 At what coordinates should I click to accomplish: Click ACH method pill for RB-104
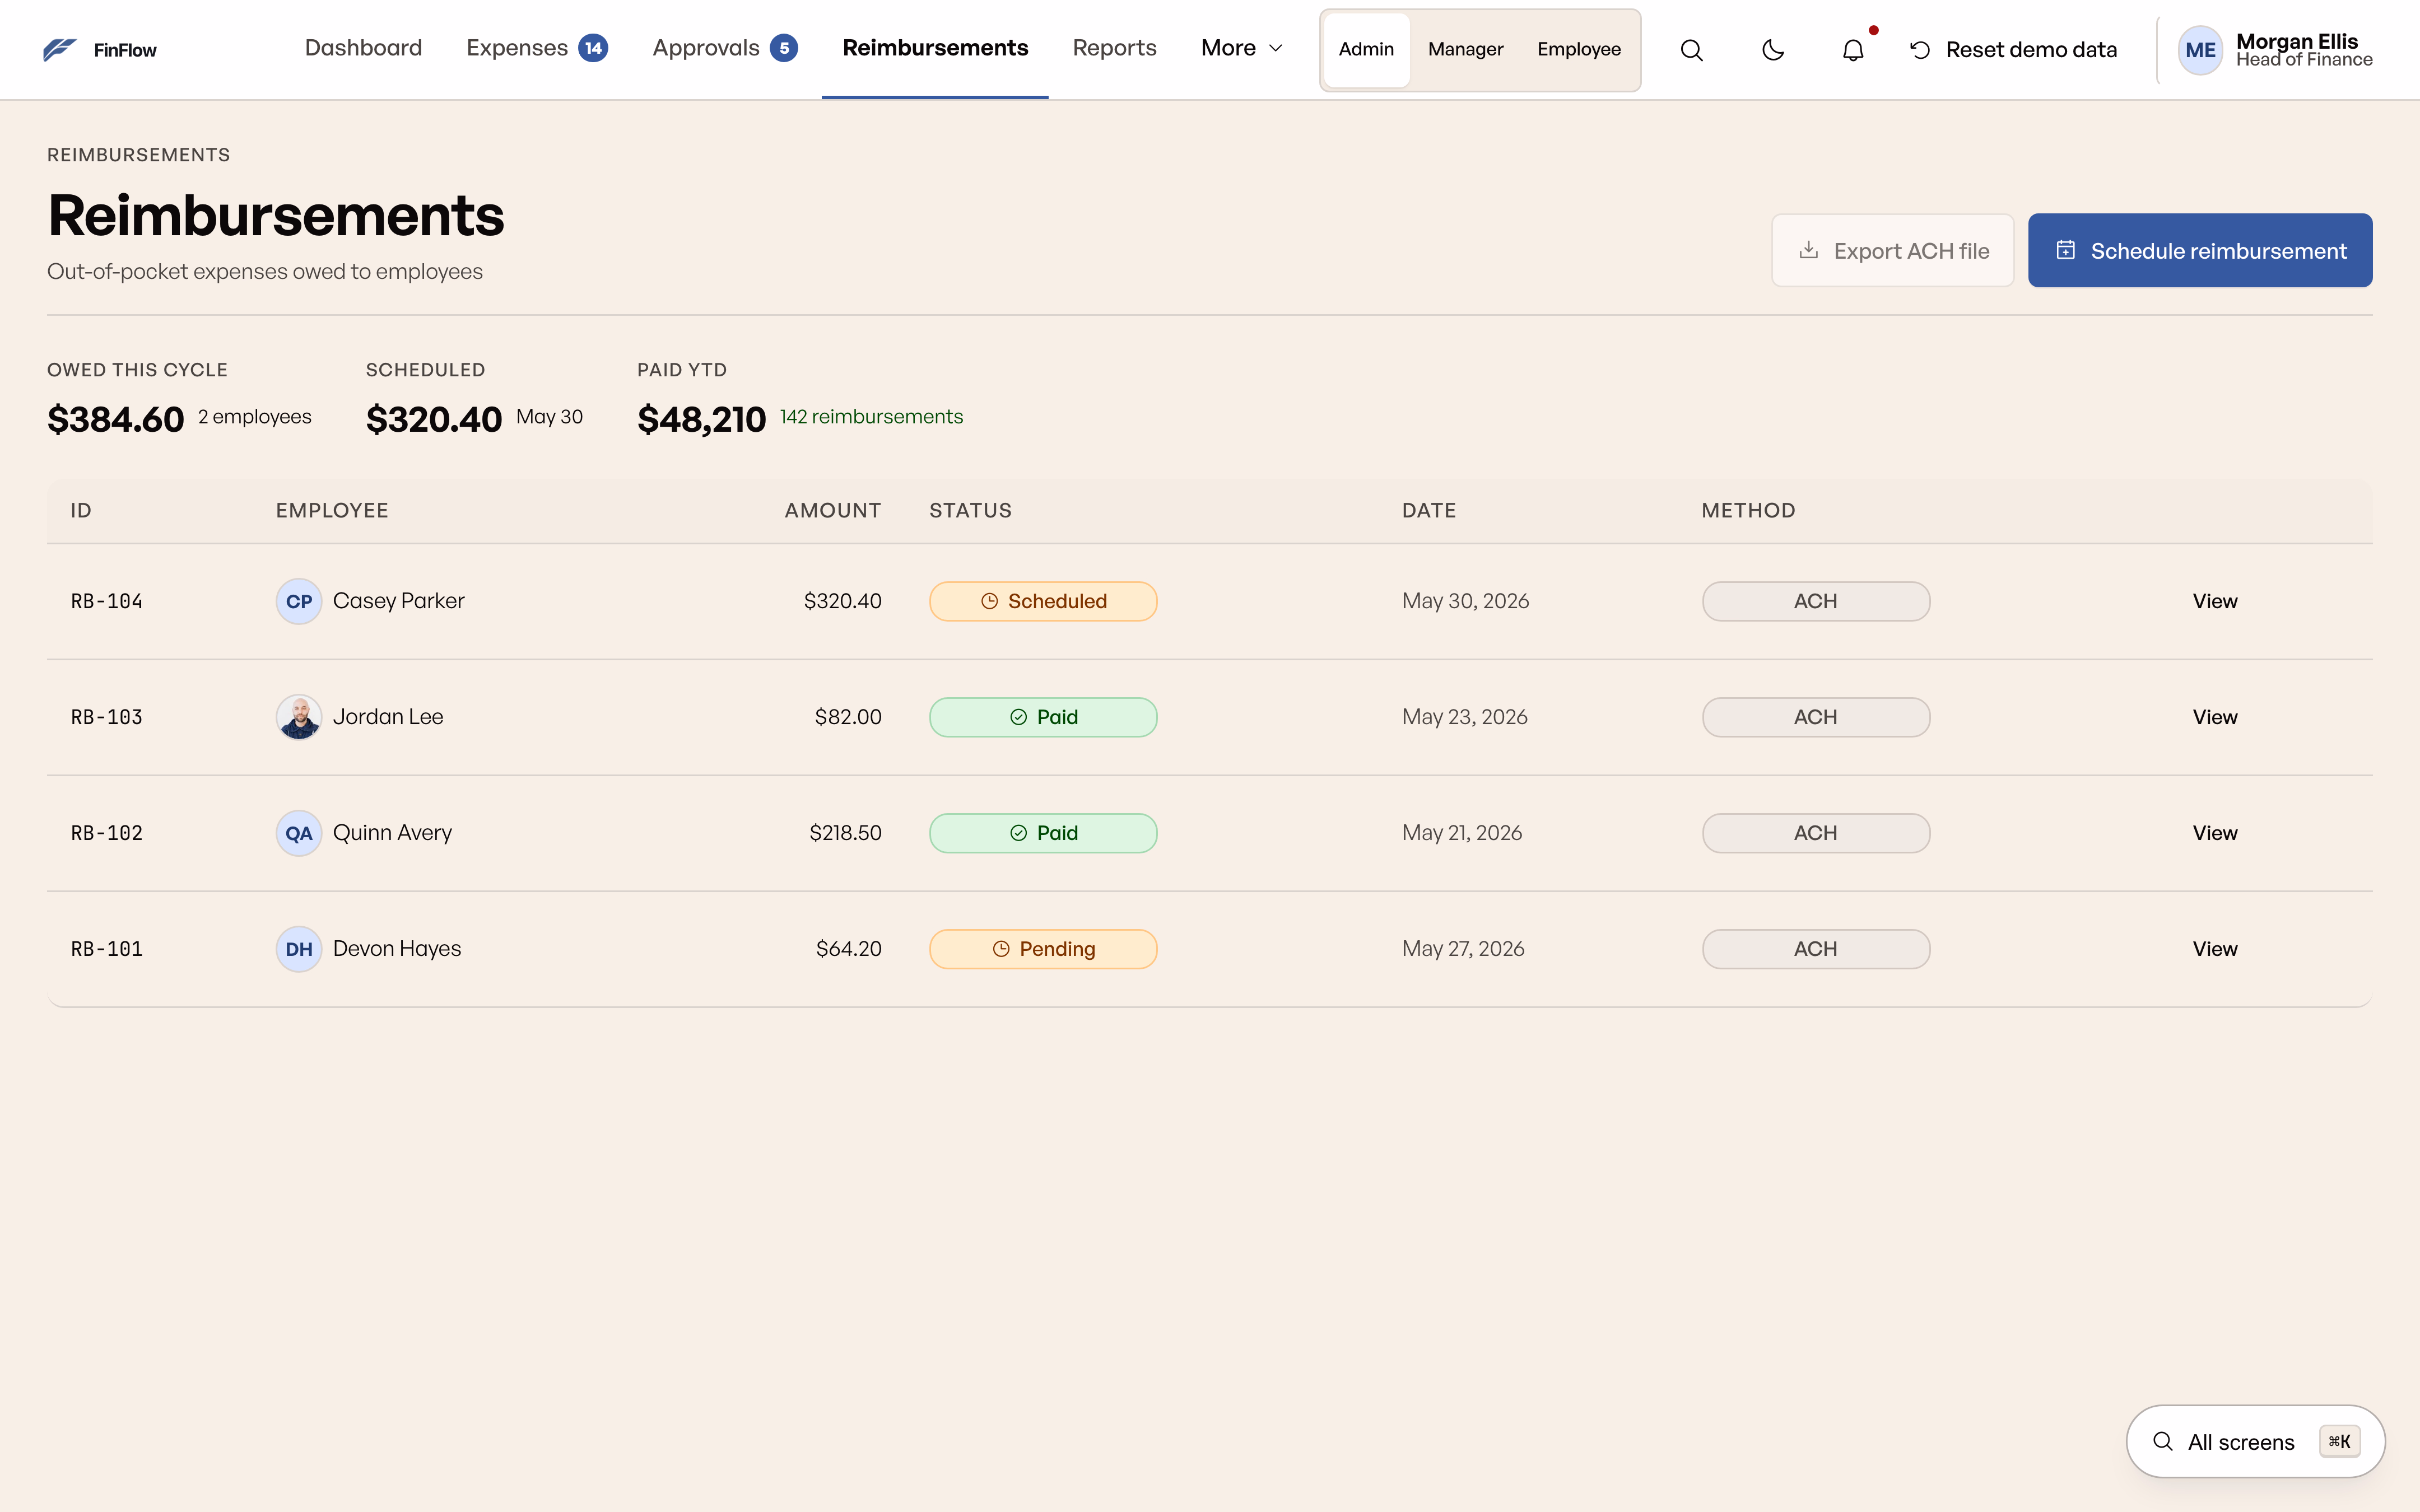click(1816, 601)
